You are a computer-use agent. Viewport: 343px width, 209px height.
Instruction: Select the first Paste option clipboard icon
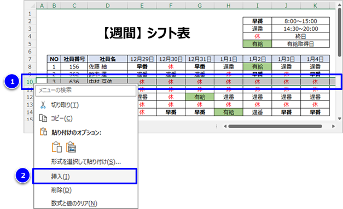pos(57,147)
